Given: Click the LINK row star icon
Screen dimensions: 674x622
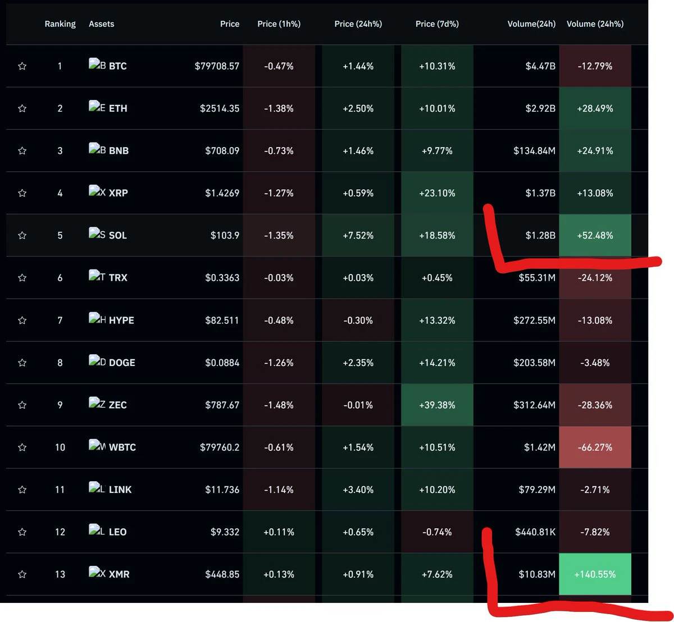Looking at the screenshot, I should pos(22,490).
